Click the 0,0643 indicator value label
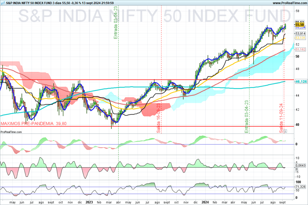Image resolution: width=308 pixels, height=205 pixels. click(300, 165)
